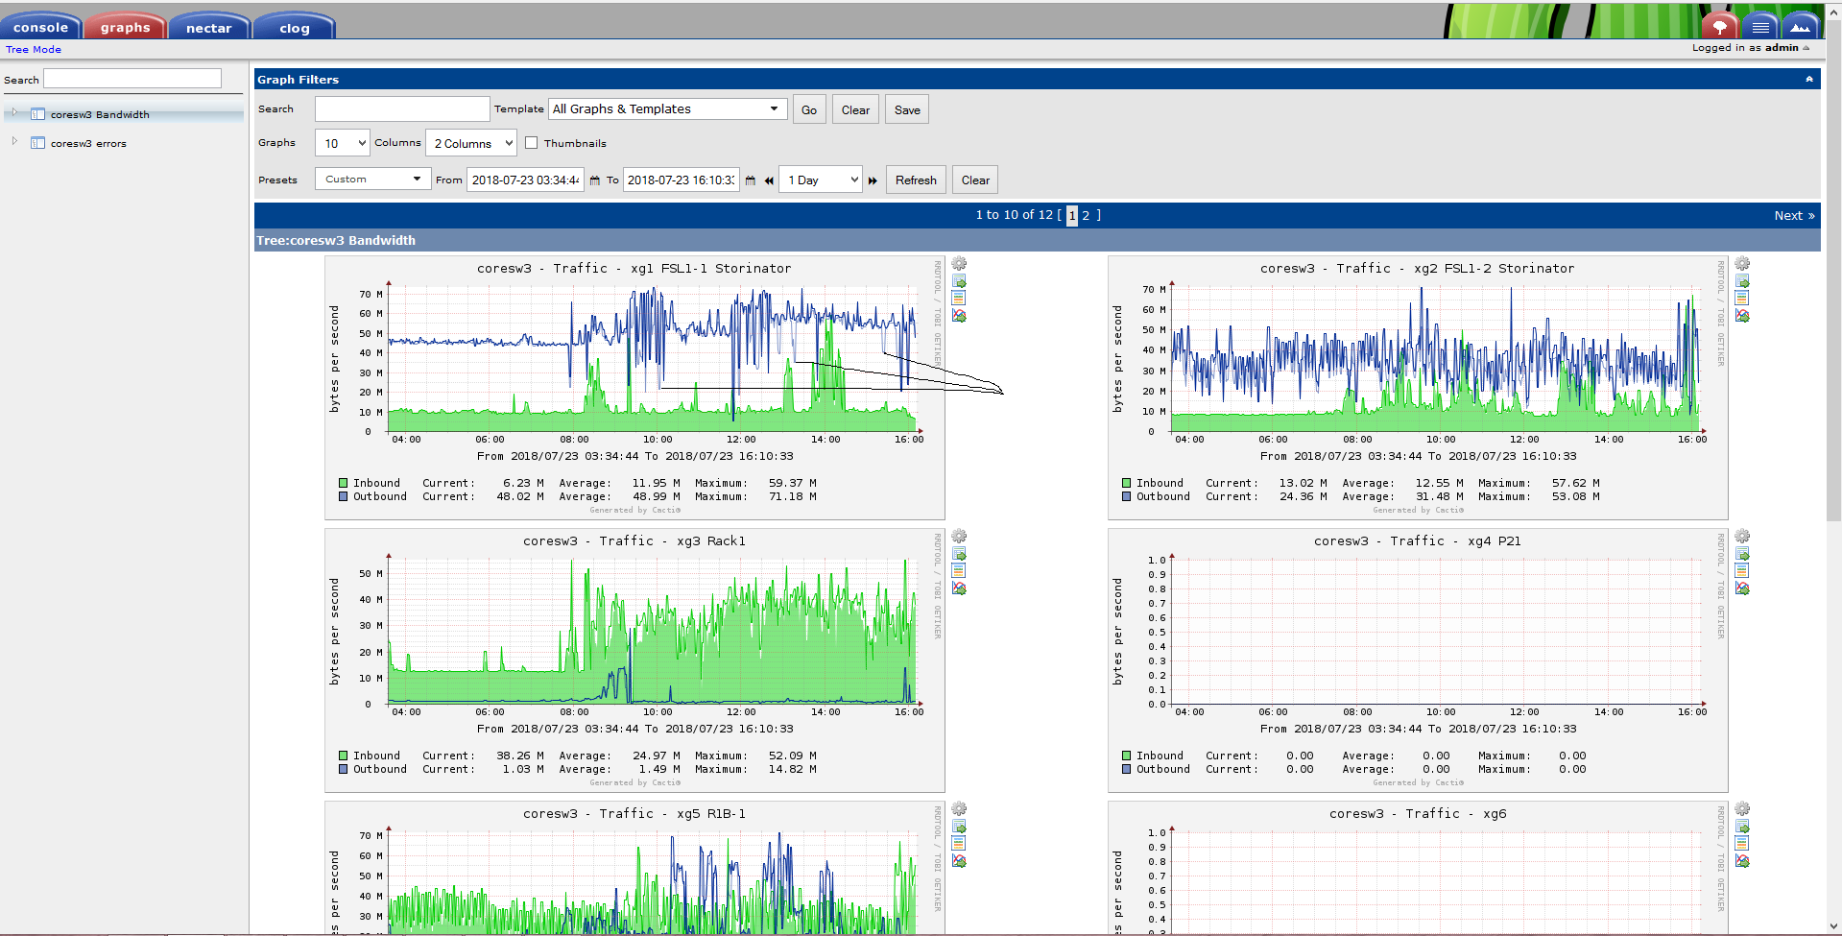Export xg2 FSL1-2 Storinator graph as CSV

click(1742, 280)
